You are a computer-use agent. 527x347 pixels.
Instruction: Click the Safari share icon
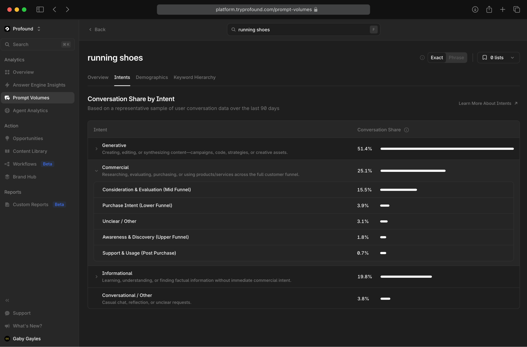point(489,9)
